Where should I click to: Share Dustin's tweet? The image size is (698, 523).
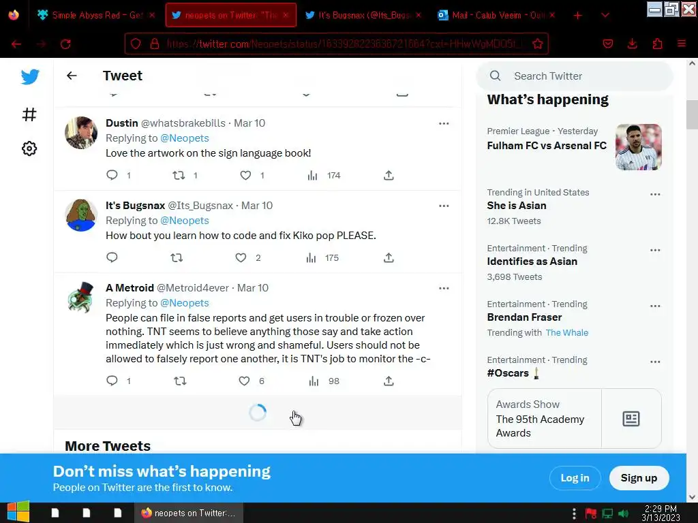pyautogui.click(x=389, y=175)
